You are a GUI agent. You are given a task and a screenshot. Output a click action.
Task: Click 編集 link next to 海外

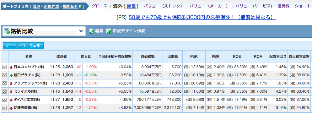[131, 6]
